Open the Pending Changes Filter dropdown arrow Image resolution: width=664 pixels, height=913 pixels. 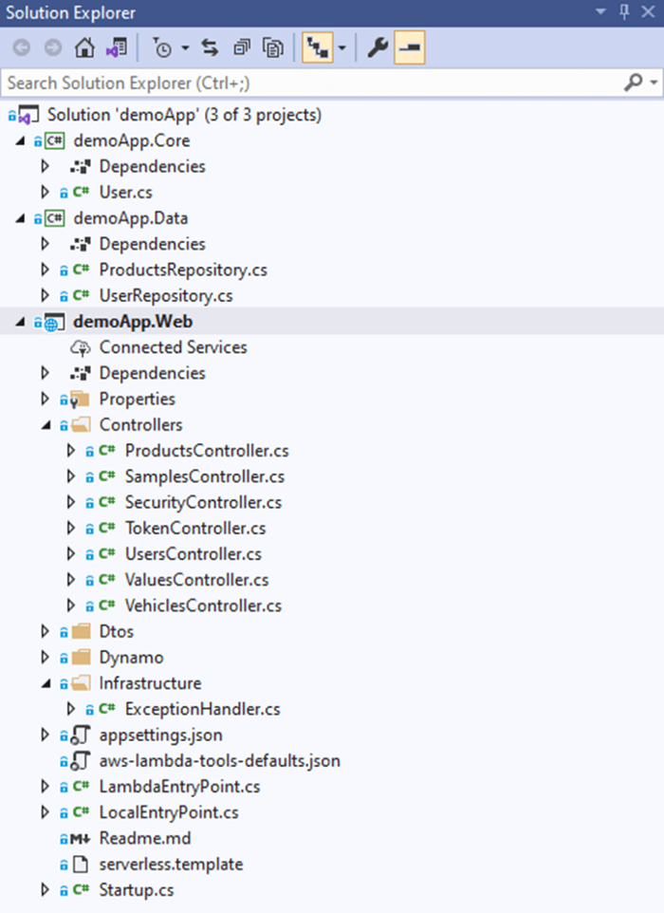185,47
